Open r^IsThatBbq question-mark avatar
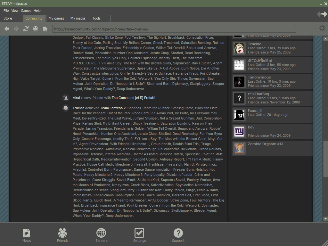 (239, 98)
